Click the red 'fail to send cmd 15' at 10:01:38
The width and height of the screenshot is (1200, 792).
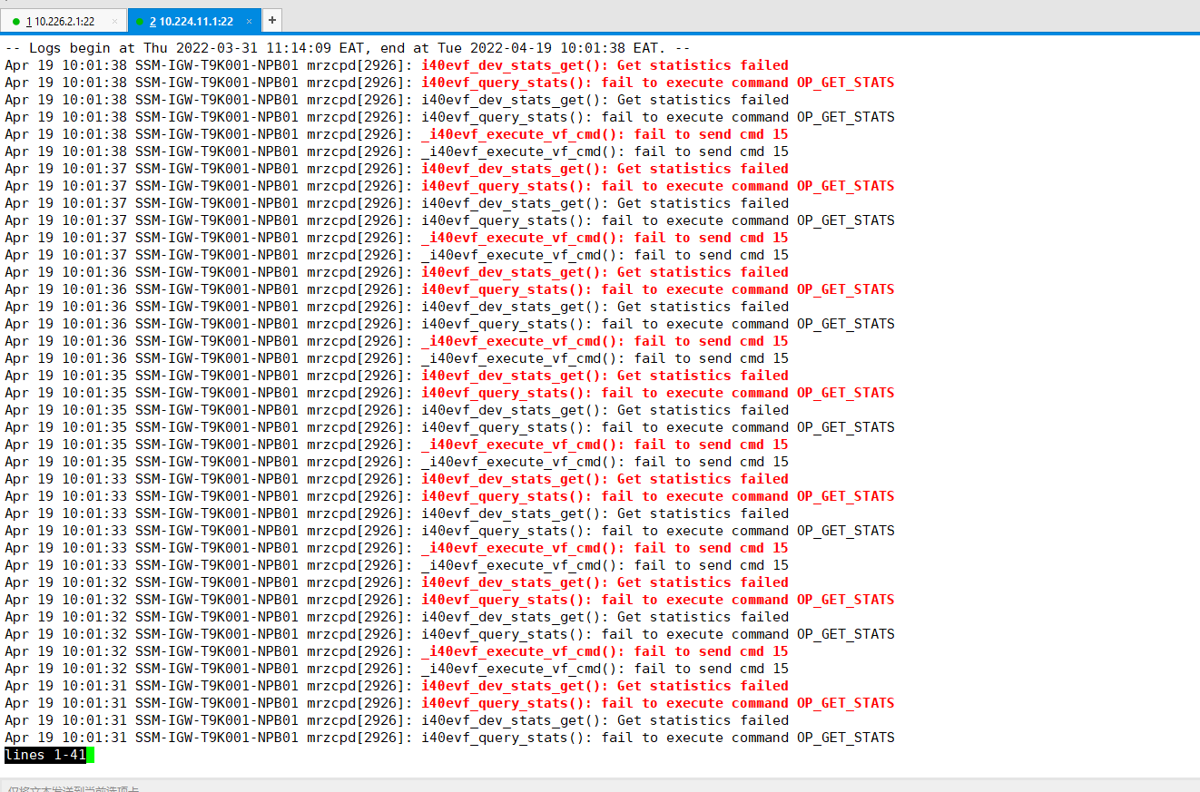click(711, 134)
